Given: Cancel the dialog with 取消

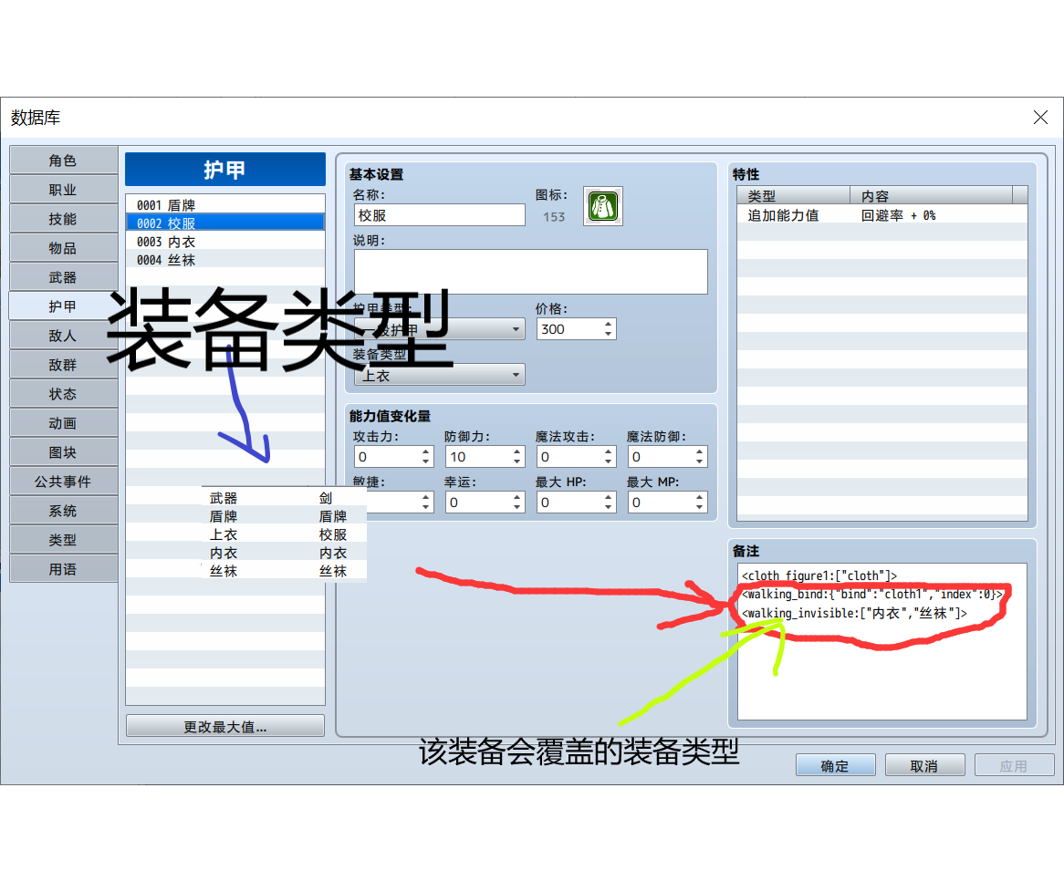Looking at the screenshot, I should point(925,766).
